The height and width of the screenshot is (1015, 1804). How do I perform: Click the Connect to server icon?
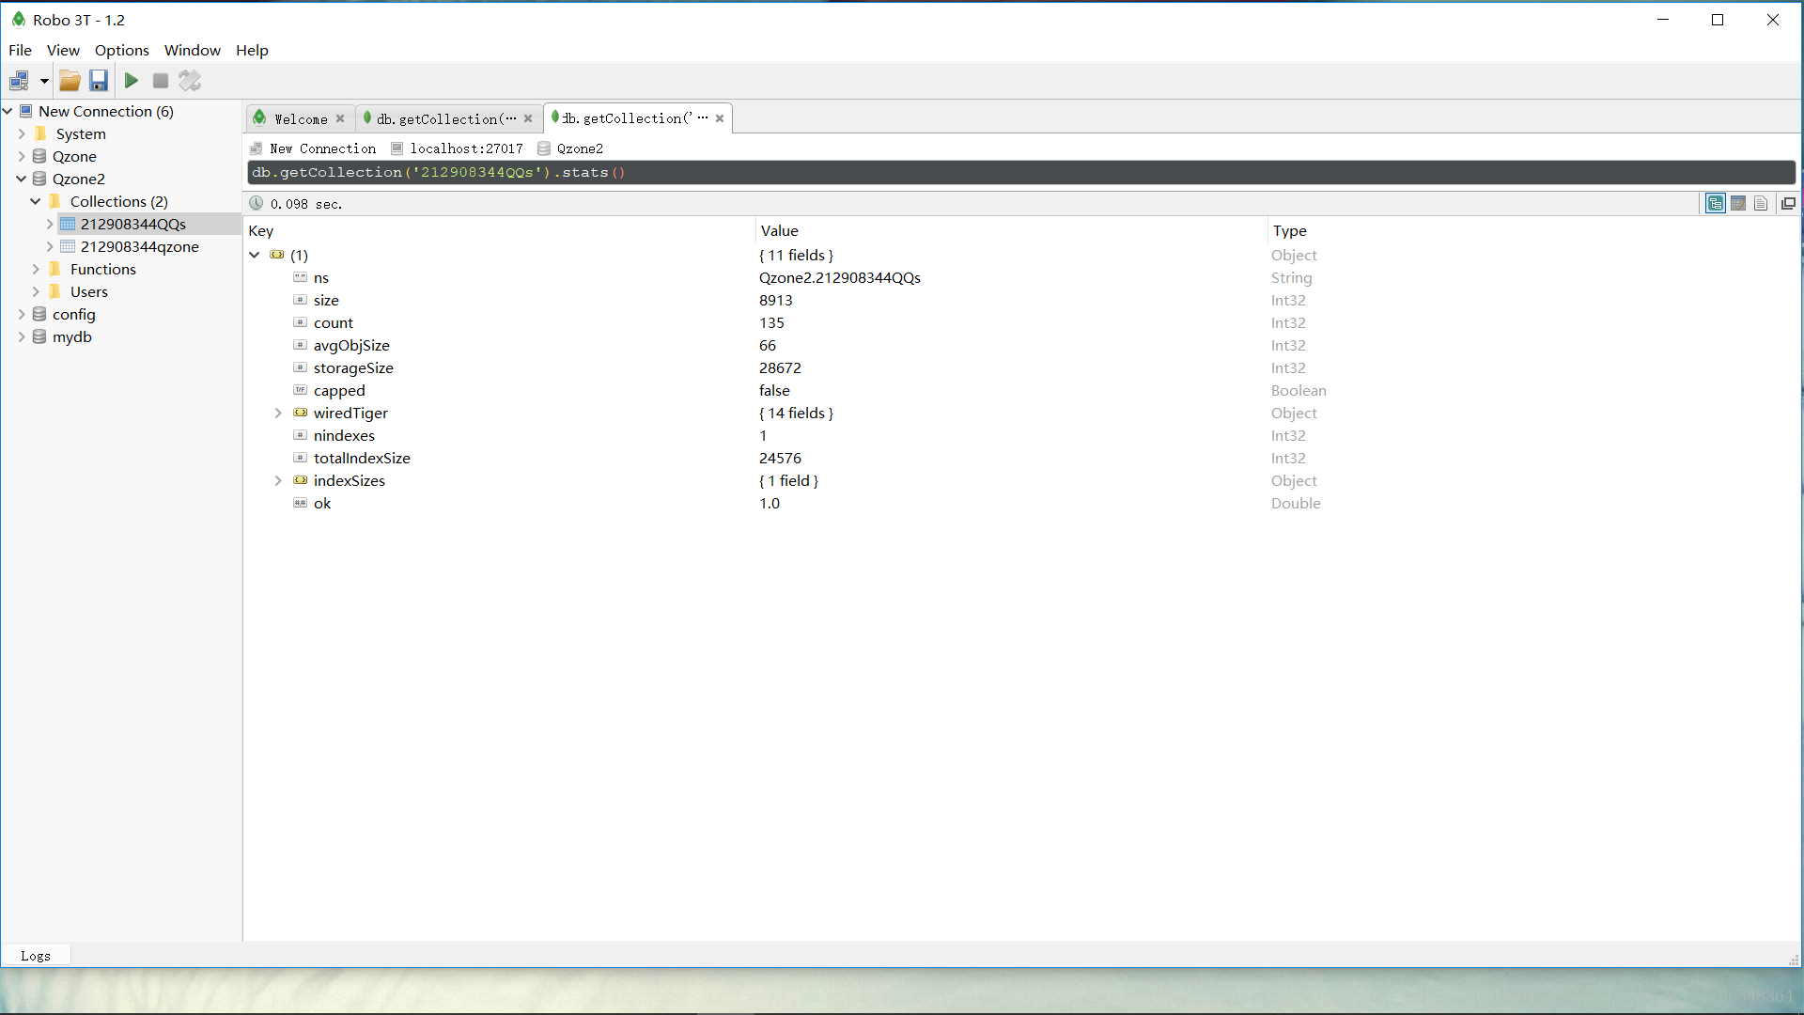(x=19, y=81)
